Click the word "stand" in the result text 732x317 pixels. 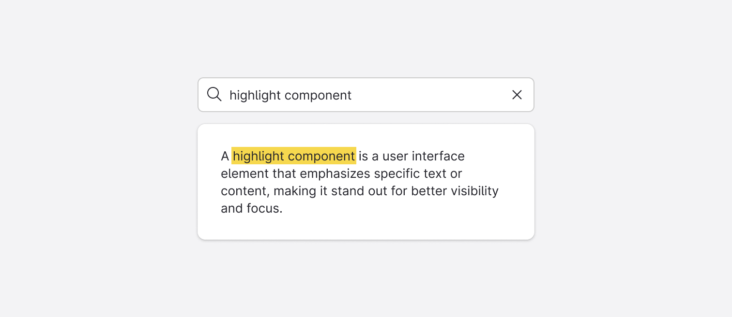[346, 191]
